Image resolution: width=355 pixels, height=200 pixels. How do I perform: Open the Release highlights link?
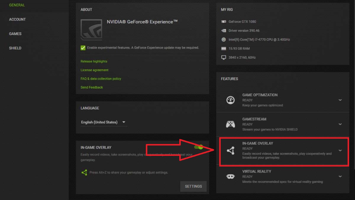point(94,61)
